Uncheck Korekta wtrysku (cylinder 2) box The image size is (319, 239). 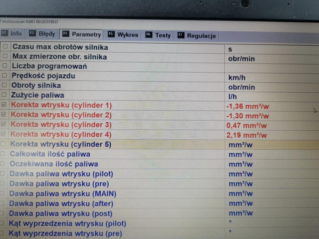point(4,114)
